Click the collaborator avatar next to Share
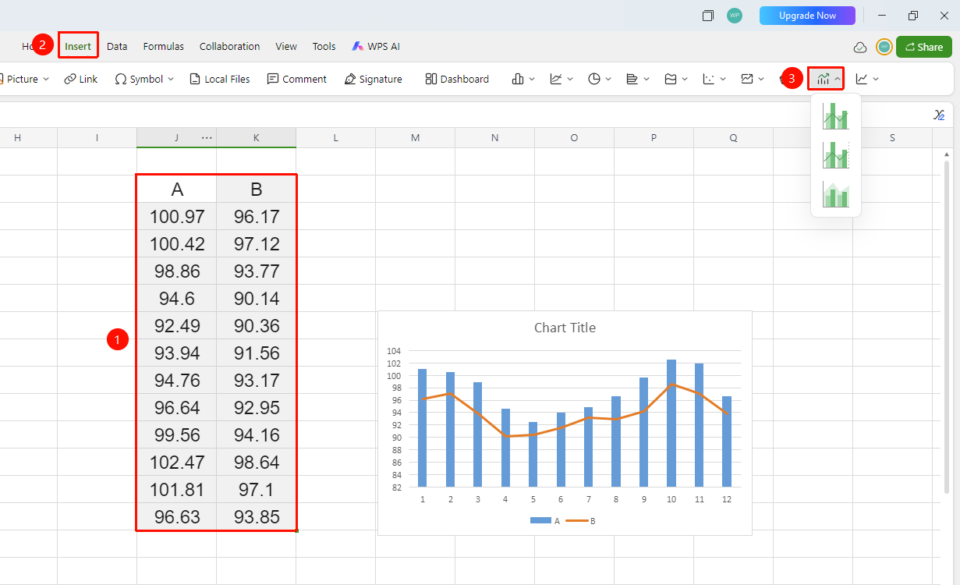Screen dimensions: 960x585 [884, 47]
